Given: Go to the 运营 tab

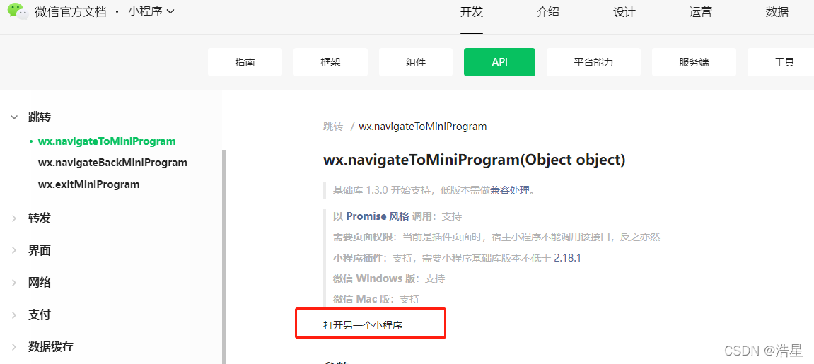Looking at the screenshot, I should coord(700,12).
